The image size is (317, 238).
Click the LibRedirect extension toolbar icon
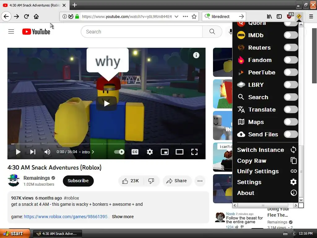click(299, 16)
